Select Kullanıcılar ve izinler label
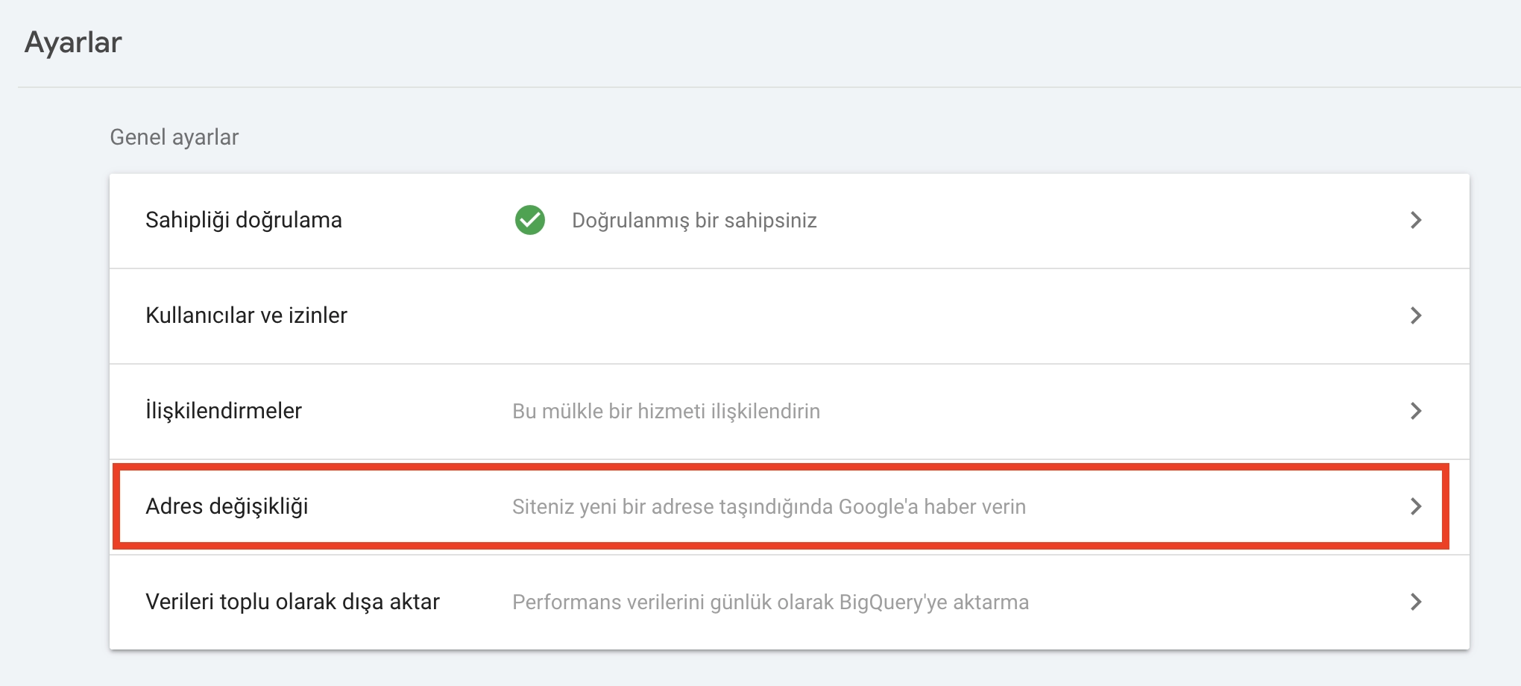 point(246,315)
